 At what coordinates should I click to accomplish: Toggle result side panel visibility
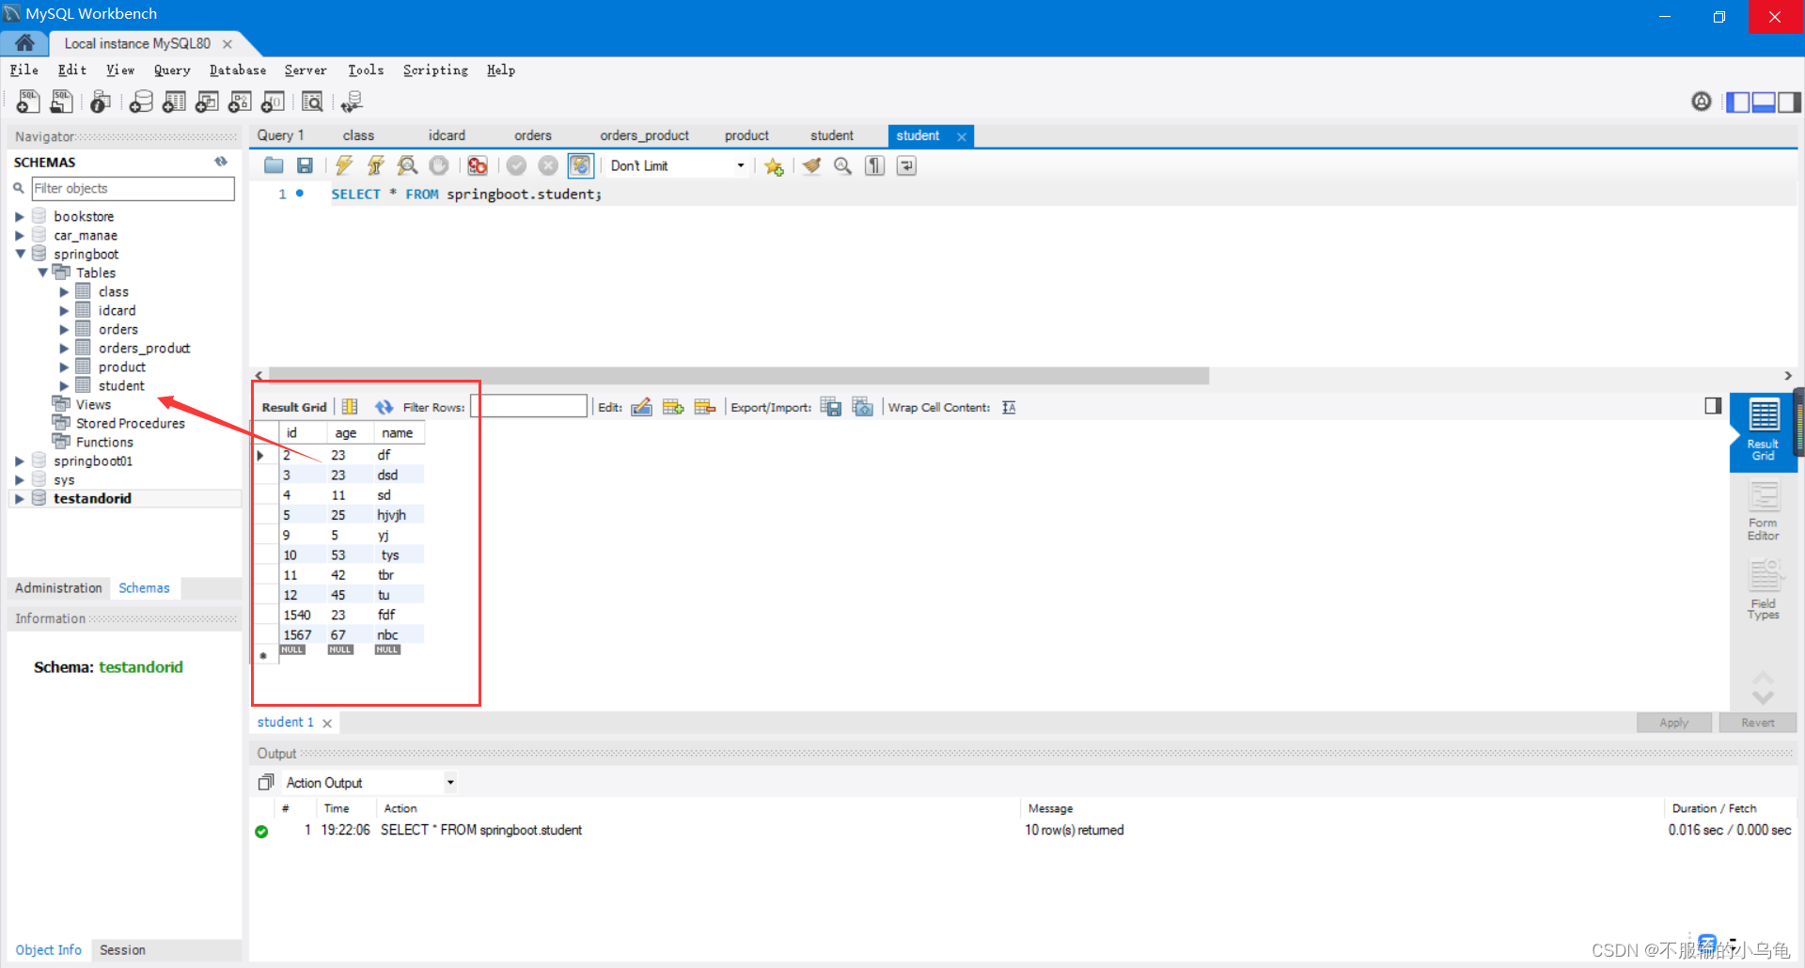(1713, 406)
